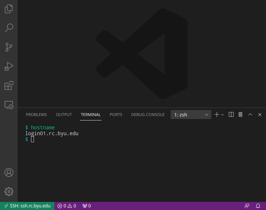Open the Accounts menu

coord(9,172)
